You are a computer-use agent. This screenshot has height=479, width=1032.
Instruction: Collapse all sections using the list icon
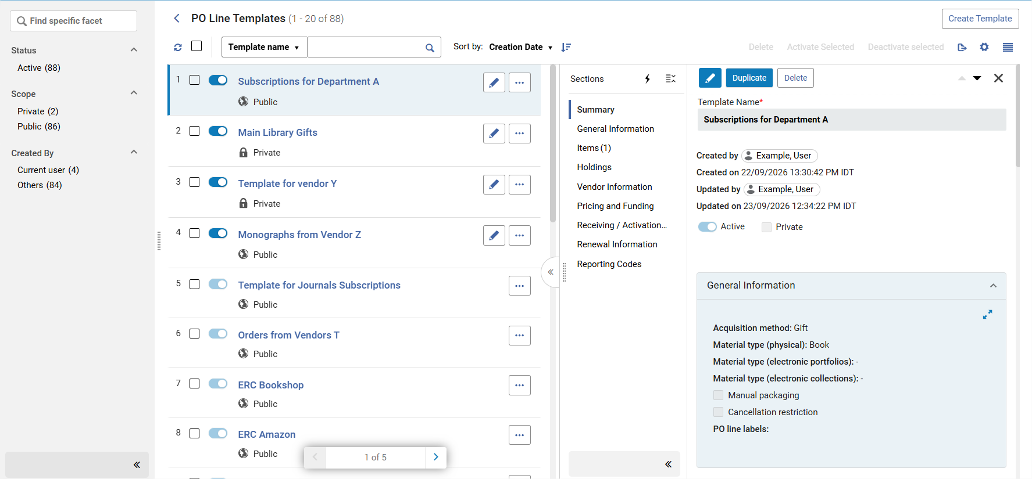coord(670,79)
